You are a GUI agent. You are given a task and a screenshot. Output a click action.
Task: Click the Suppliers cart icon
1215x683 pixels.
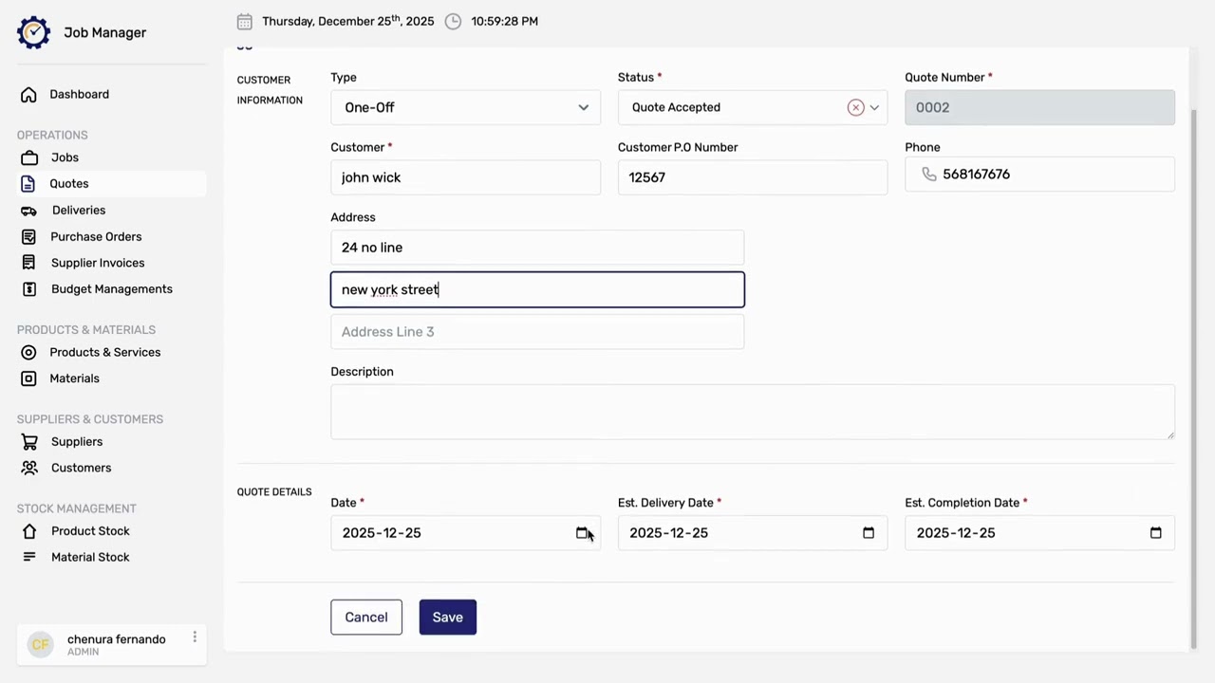pos(29,442)
